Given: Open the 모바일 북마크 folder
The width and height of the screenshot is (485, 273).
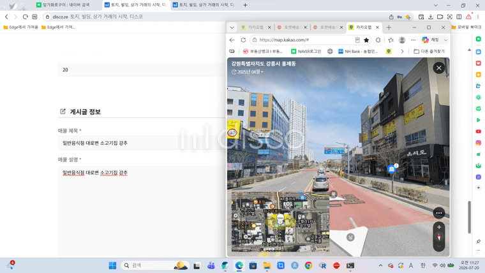Looking at the screenshot, I should [x=466, y=27].
